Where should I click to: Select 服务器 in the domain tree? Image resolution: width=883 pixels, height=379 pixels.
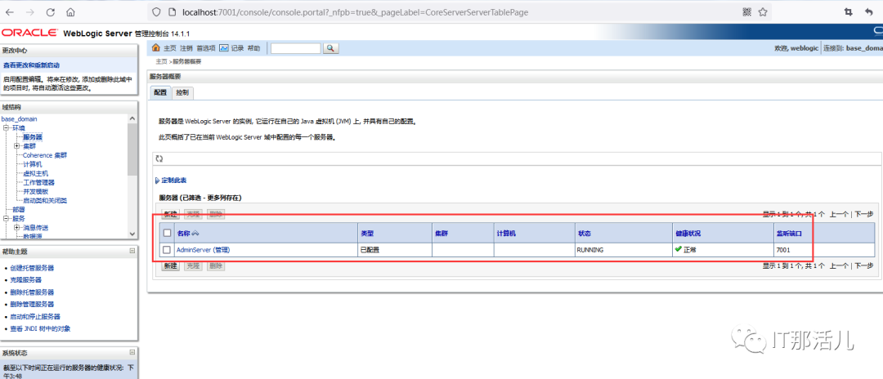click(33, 137)
